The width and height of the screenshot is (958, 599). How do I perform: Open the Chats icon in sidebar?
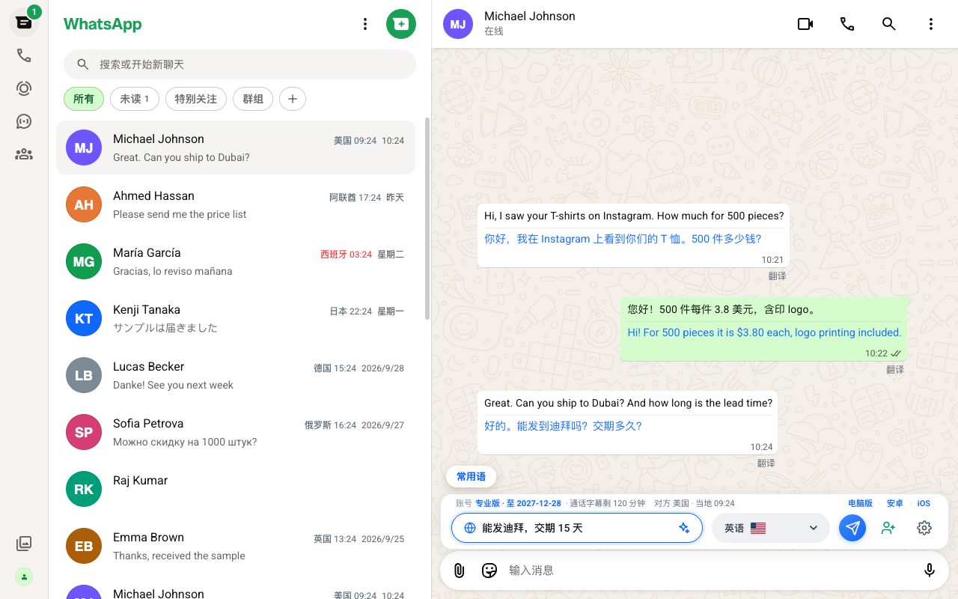tap(24, 22)
